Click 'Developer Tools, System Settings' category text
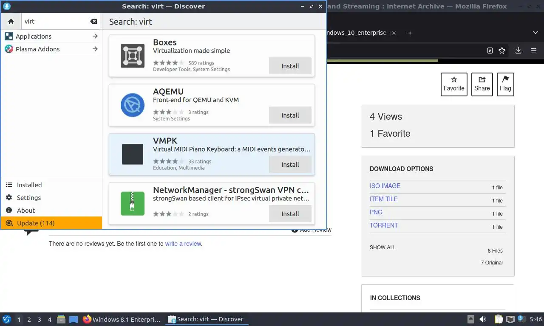This screenshot has width=544, height=326. (x=191, y=69)
